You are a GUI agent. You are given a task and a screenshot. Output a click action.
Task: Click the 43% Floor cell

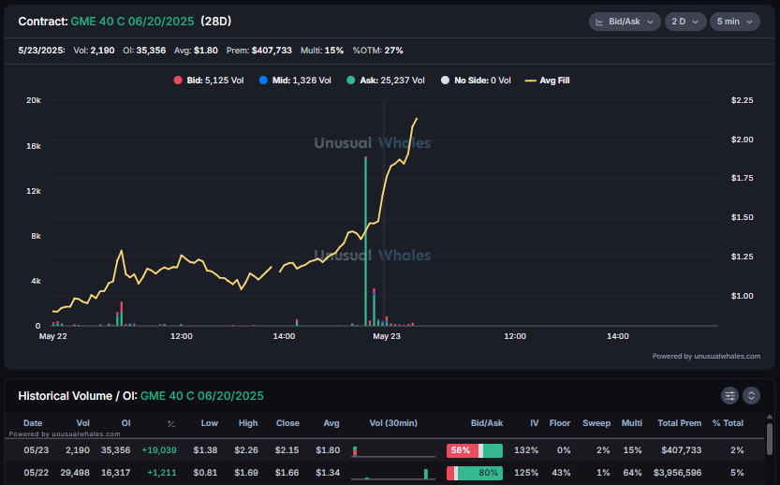point(562,473)
